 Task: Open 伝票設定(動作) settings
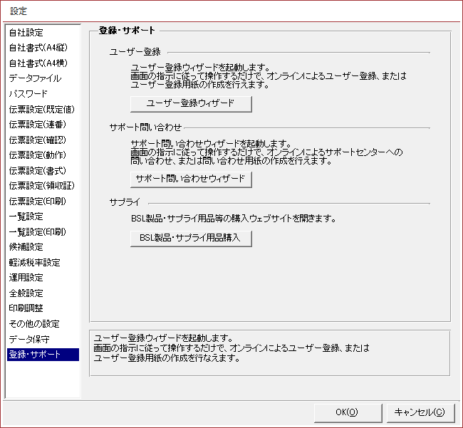pos(43,155)
